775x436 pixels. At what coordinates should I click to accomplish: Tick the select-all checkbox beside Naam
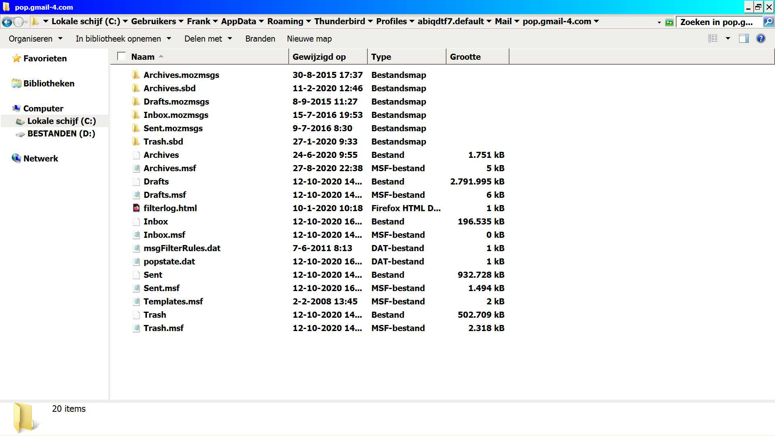pyautogui.click(x=121, y=56)
